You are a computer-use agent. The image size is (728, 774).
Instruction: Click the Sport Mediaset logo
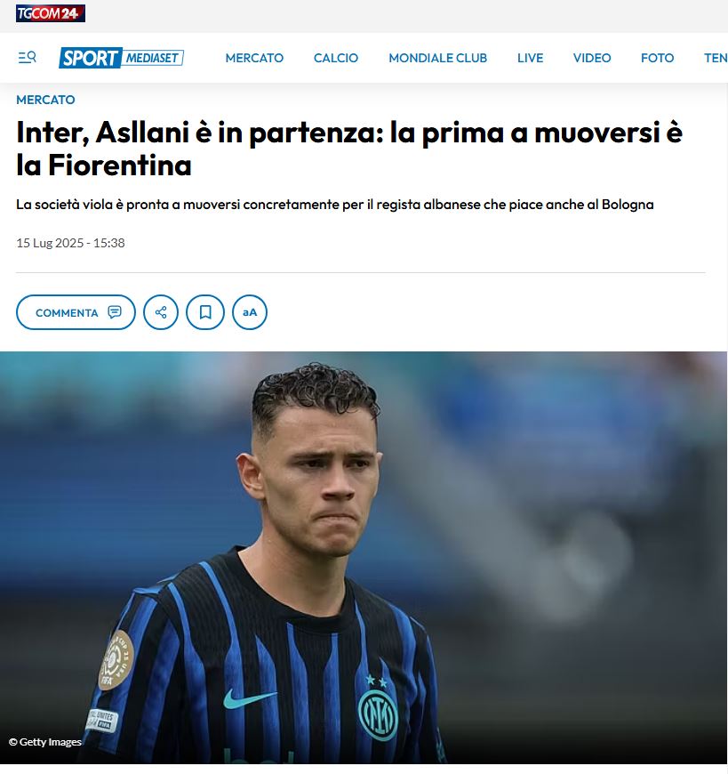[121, 58]
